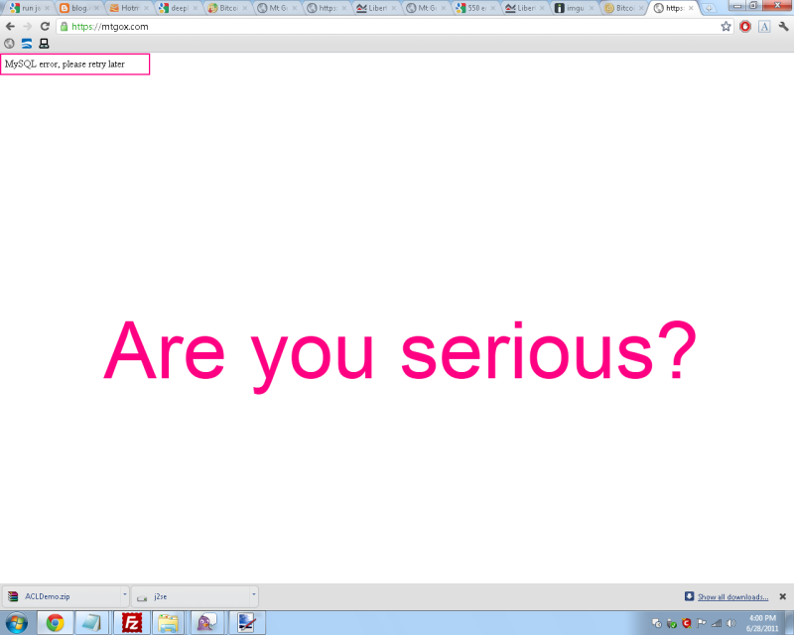Open the Pidgin messenger taskbar icon
This screenshot has width=794, height=635.
pyautogui.click(x=205, y=622)
